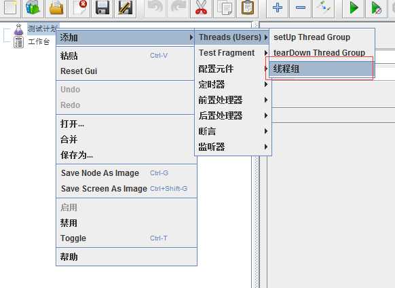Click the Toggle enable/disable toolbar icon
The image size is (395, 288).
tap(324, 7)
